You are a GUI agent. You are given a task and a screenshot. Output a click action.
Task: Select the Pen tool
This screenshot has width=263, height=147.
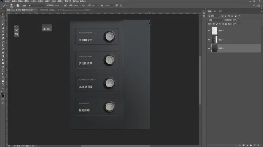pos(3,67)
